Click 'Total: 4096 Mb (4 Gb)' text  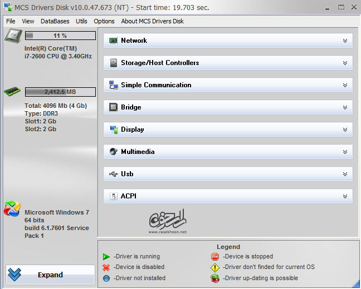[56, 106]
